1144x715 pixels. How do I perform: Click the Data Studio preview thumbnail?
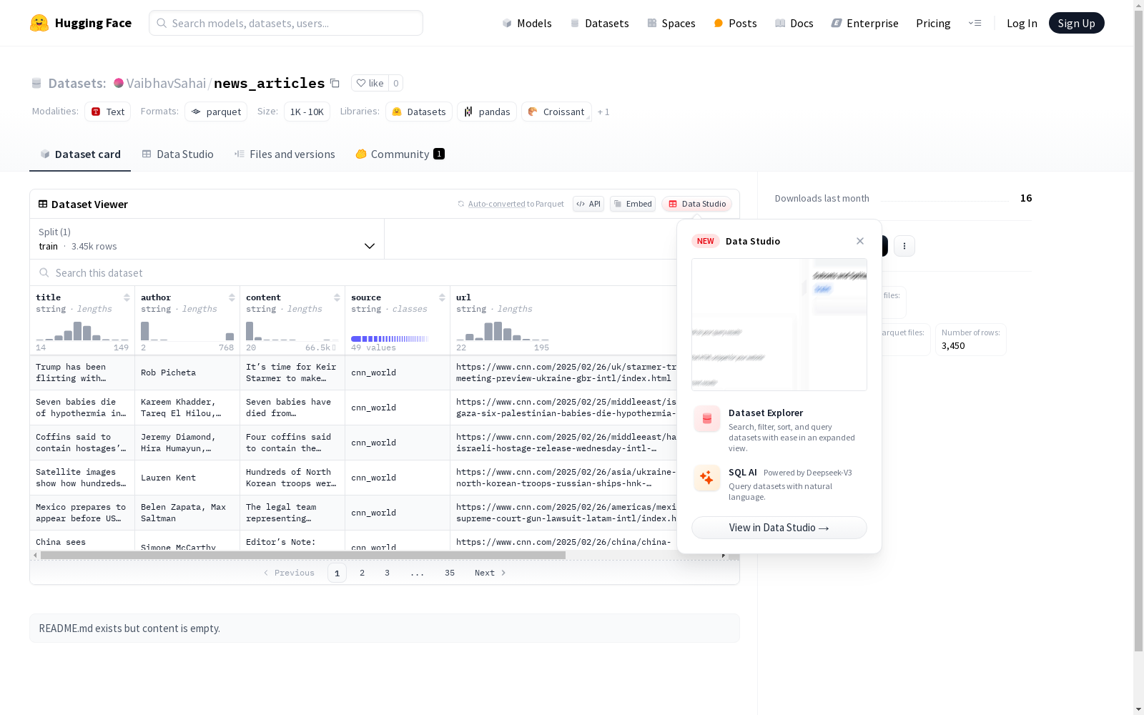pyautogui.click(x=779, y=325)
